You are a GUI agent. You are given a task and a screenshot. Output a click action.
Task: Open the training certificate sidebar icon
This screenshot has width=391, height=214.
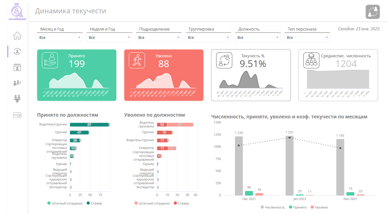coord(17,115)
